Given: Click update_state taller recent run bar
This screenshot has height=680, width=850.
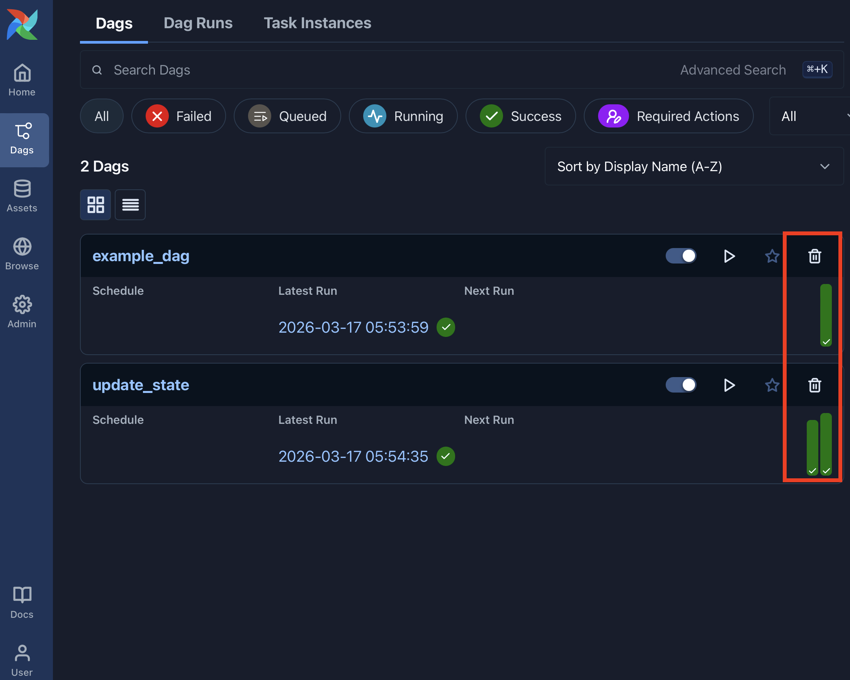Looking at the screenshot, I should 826,444.
